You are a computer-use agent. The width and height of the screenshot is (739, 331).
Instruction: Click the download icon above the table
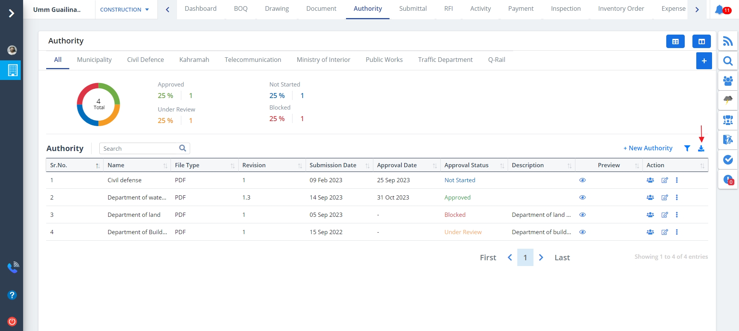pyautogui.click(x=701, y=148)
